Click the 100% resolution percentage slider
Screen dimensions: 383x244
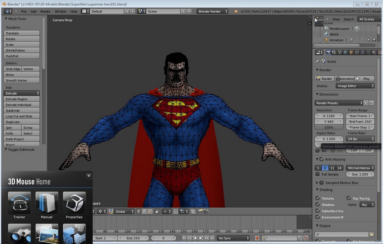click(329, 128)
